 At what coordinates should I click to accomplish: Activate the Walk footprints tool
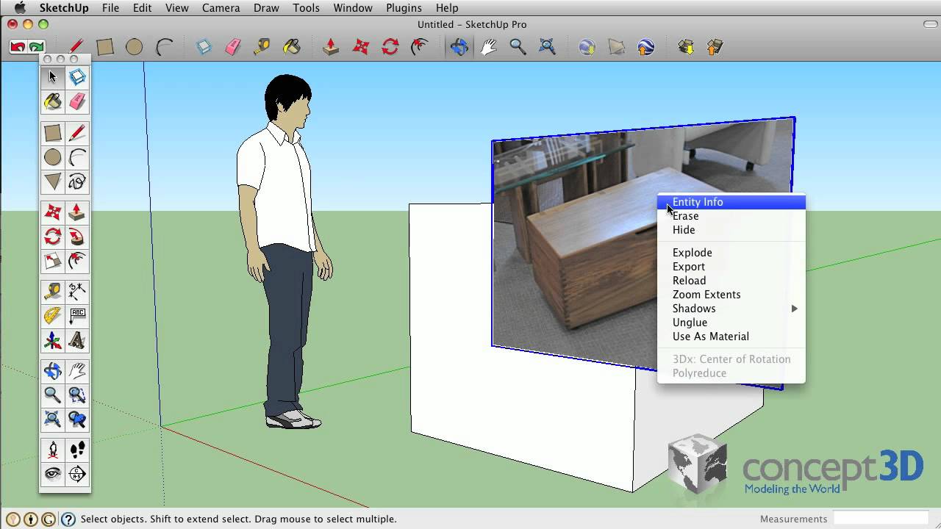coord(77,450)
